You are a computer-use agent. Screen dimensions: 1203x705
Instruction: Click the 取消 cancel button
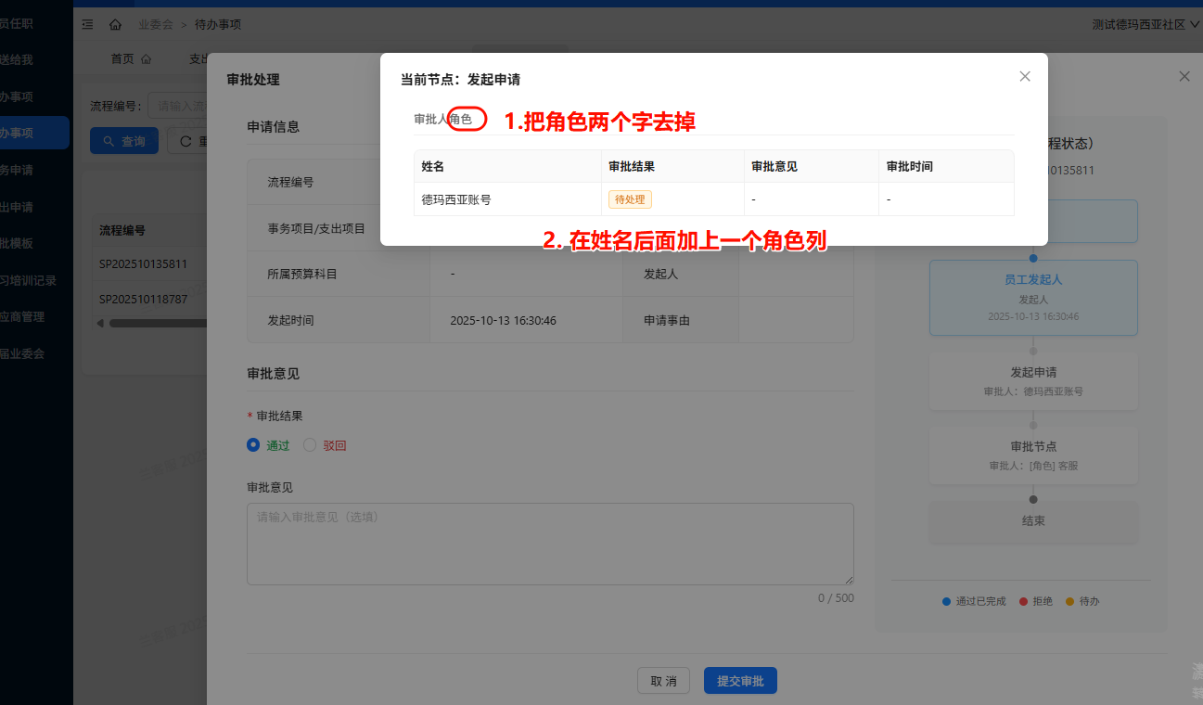663,680
